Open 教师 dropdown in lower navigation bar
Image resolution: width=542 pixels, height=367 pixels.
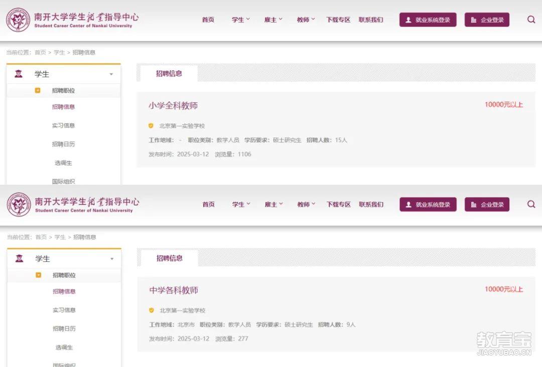tap(306, 205)
